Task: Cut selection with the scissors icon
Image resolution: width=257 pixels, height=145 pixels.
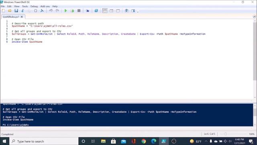Action: click(22, 11)
